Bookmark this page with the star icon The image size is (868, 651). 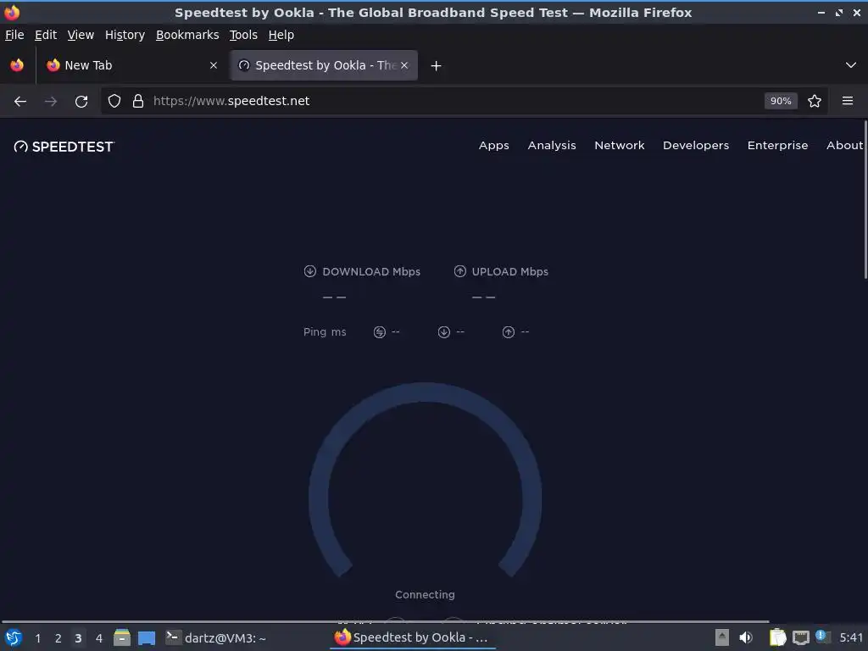coord(815,102)
